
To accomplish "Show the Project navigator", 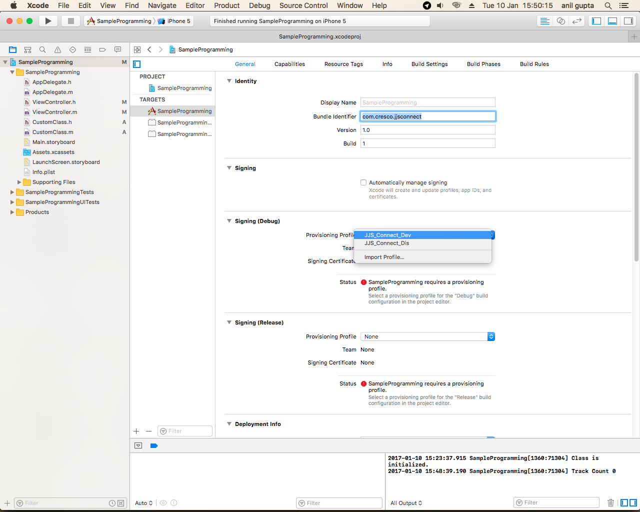I will pyautogui.click(x=12, y=49).
